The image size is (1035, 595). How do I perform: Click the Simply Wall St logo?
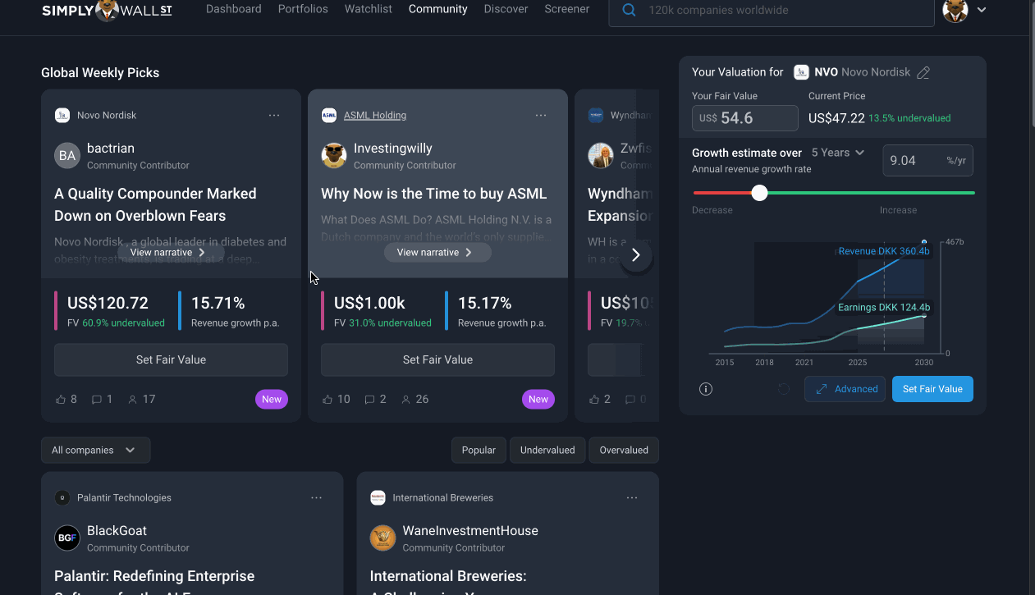point(106,11)
